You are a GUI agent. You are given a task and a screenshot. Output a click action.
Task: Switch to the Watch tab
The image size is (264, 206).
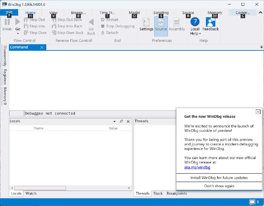(31, 193)
